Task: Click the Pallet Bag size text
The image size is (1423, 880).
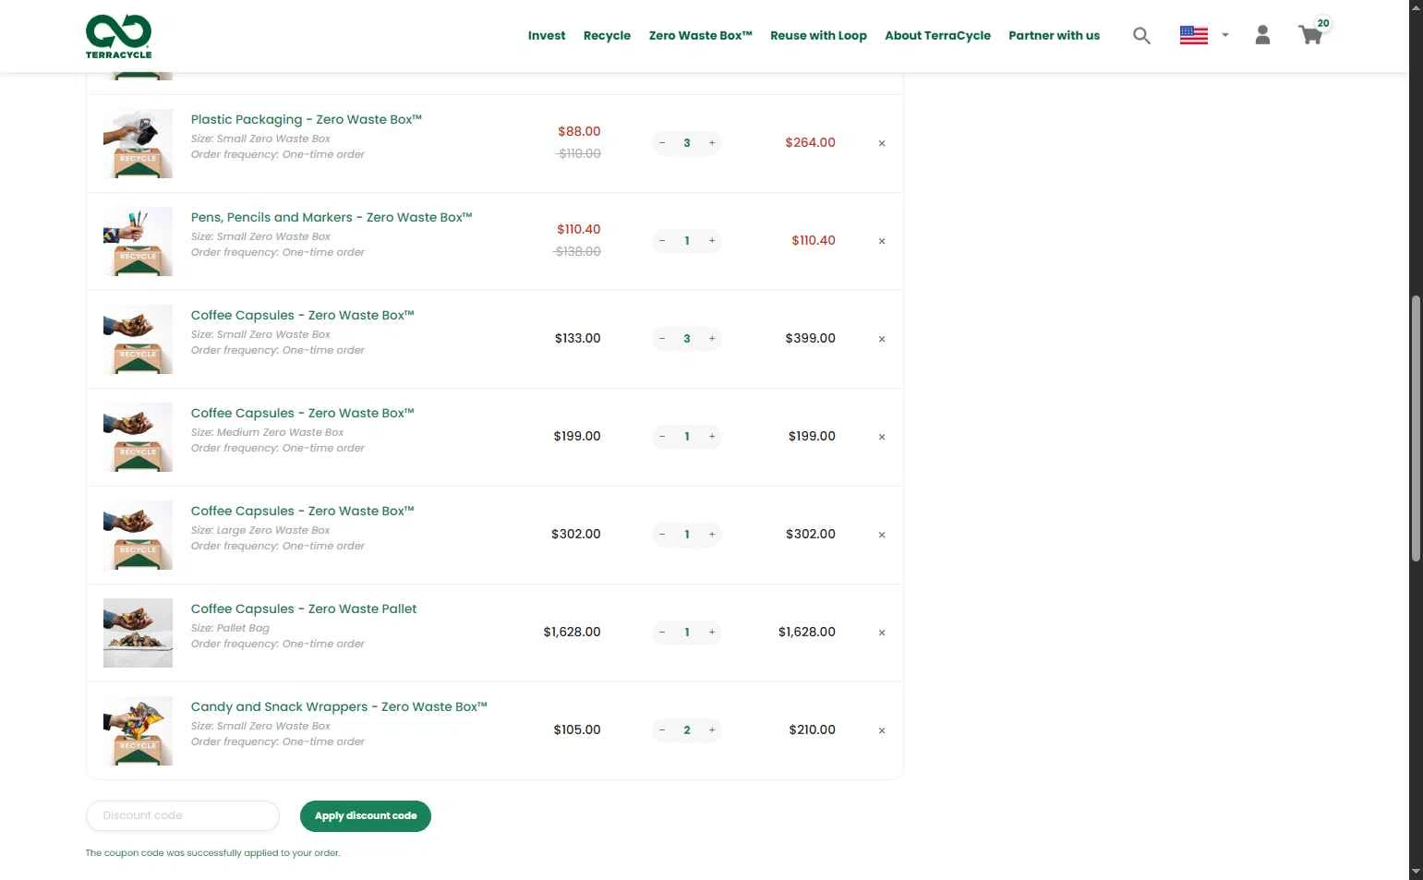Action: pyautogui.click(x=230, y=628)
